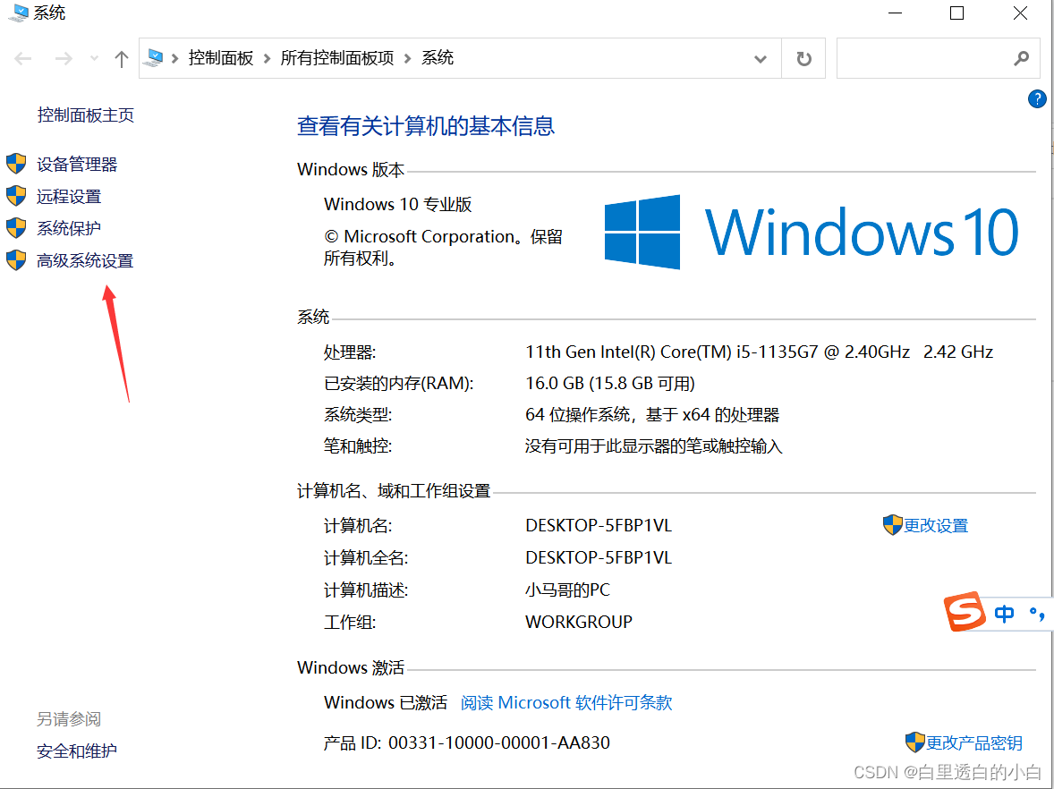Click shield icon beside 远程设置

click(16, 196)
